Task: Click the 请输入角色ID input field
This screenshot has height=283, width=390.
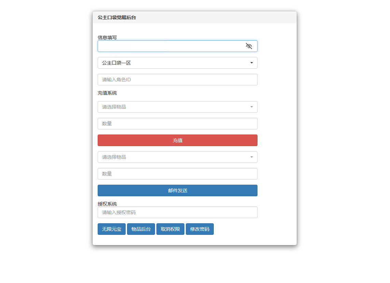Action: (x=177, y=80)
